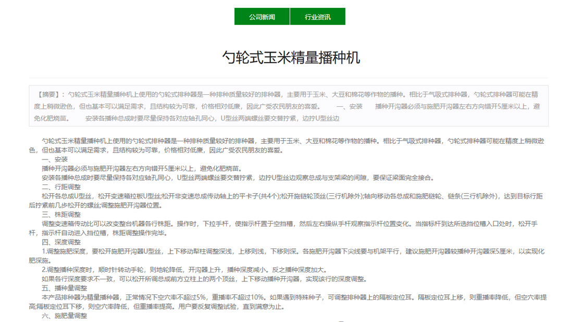Click the line starting 安装各播种总成时
Viewport: 573px width, 322px height.
239,178
